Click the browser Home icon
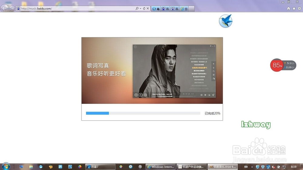The image size is (303, 170). 288,8
